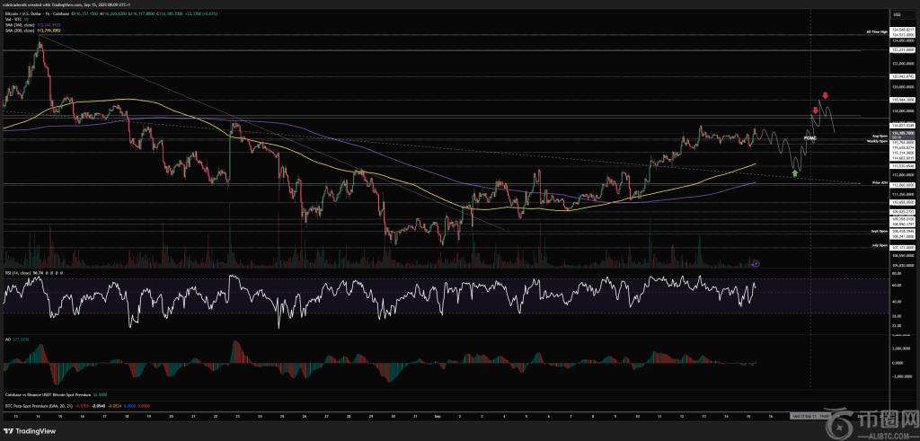Viewport: 920px width, 441px height.
Task: Select the Vol BTC indicator legend
Action: [13, 21]
